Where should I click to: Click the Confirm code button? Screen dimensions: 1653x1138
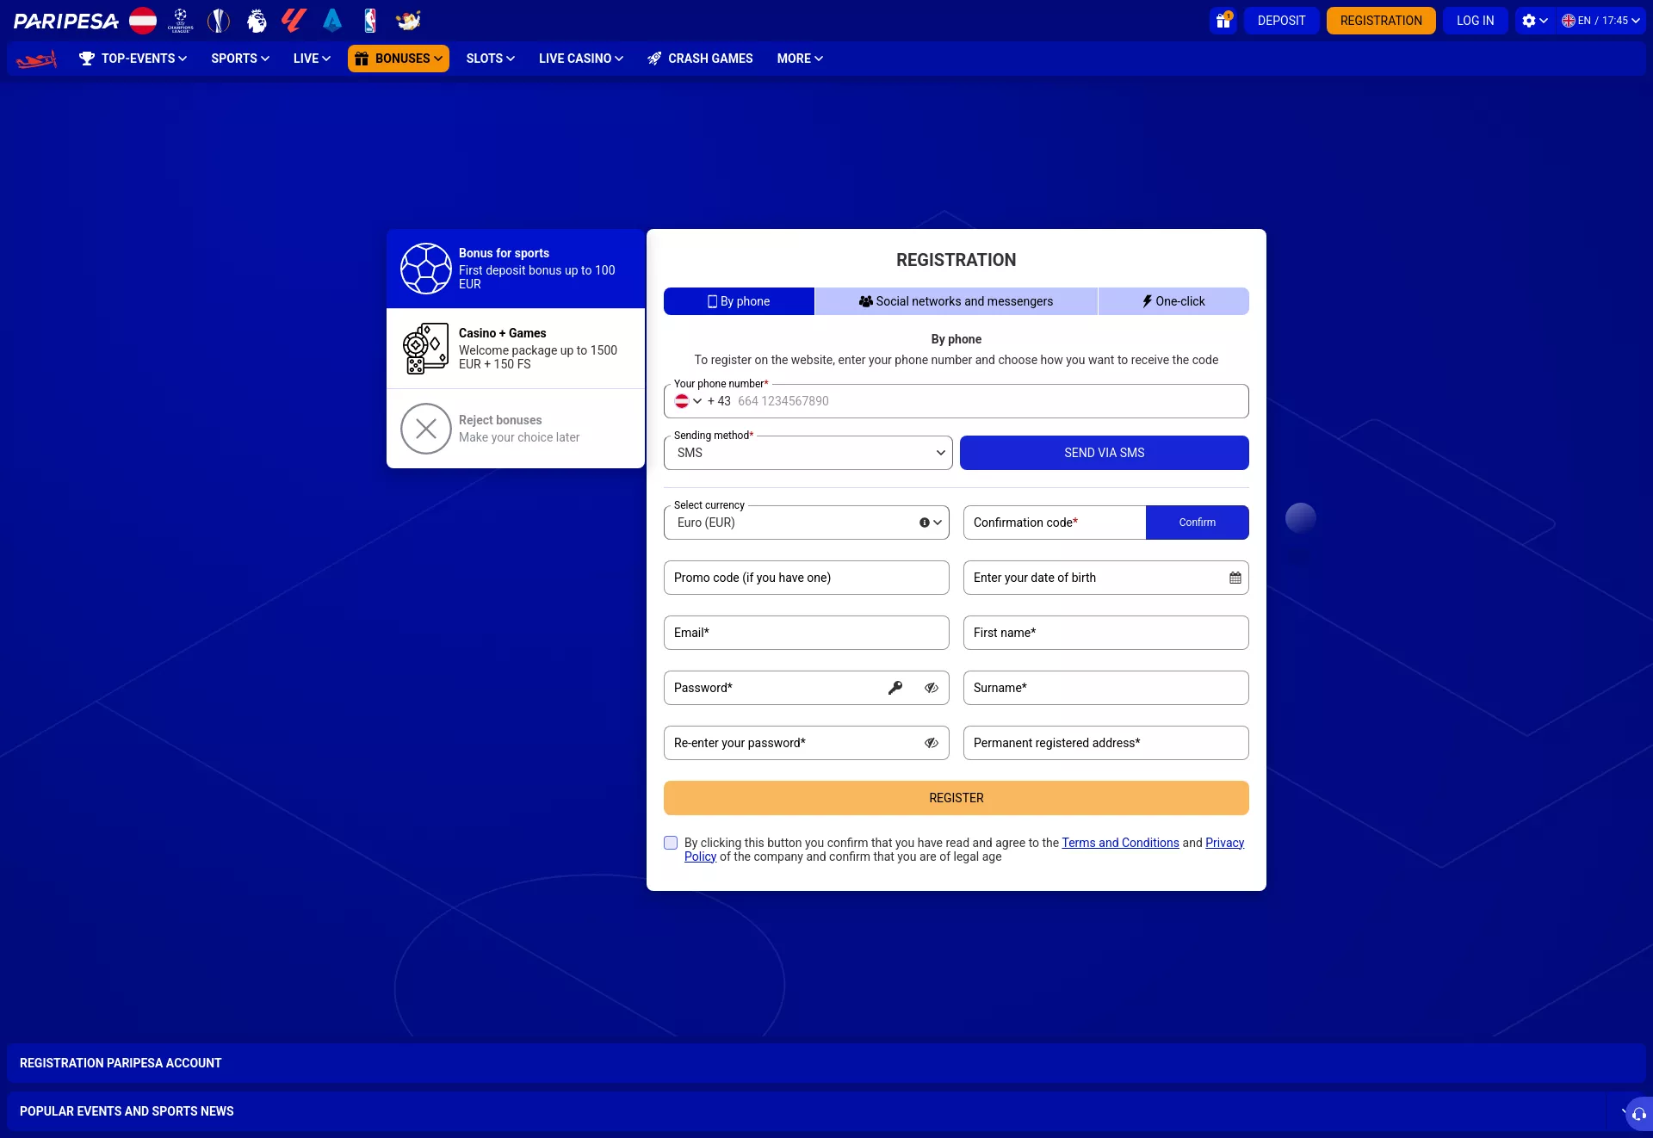pyautogui.click(x=1198, y=523)
